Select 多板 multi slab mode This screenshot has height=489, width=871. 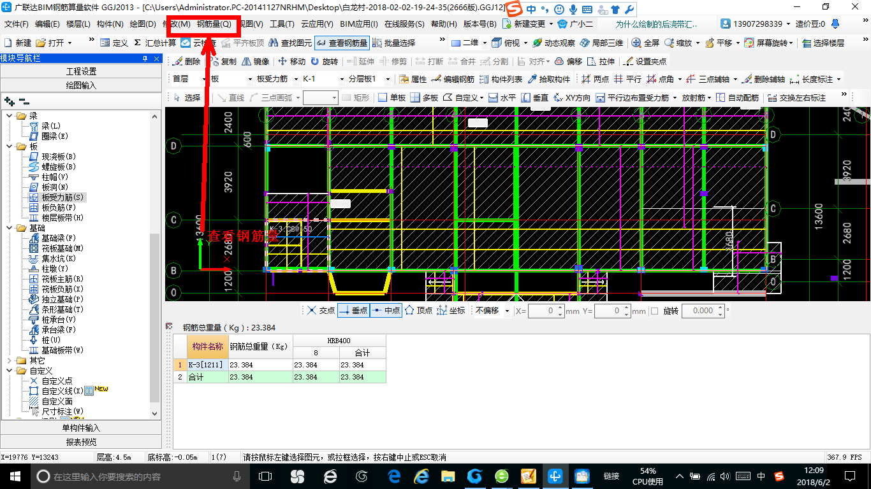pos(425,98)
